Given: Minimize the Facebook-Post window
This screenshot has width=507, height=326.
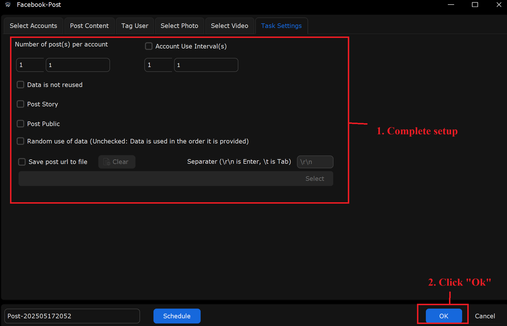Looking at the screenshot, I should (451, 5).
